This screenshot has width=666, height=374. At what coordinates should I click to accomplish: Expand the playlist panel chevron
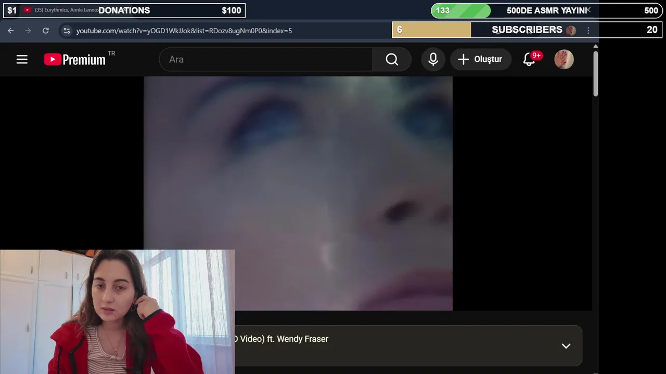566,346
